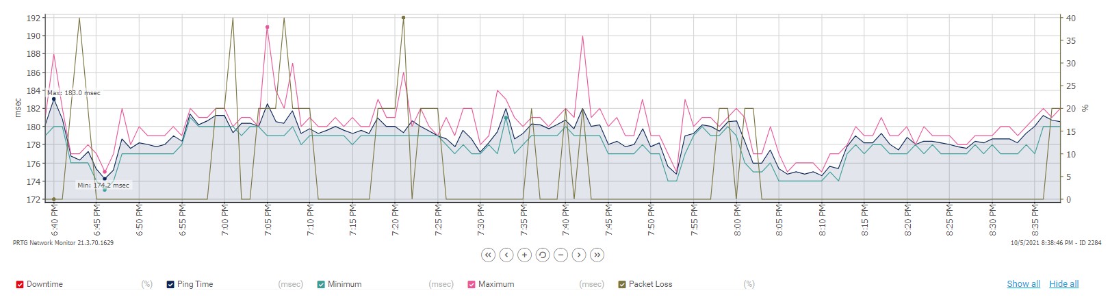The image size is (1110, 306).
Task: Click the PRTG Network Monitor version text
Action: [x=63, y=243]
